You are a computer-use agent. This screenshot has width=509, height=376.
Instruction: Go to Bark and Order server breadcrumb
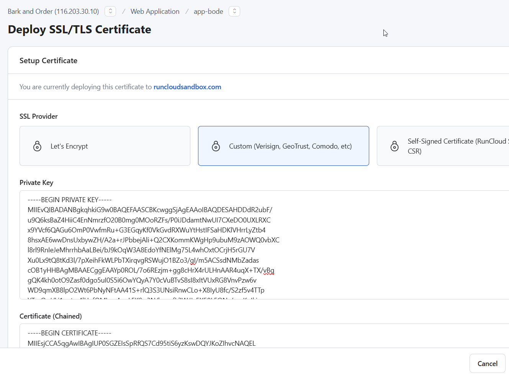click(x=53, y=11)
